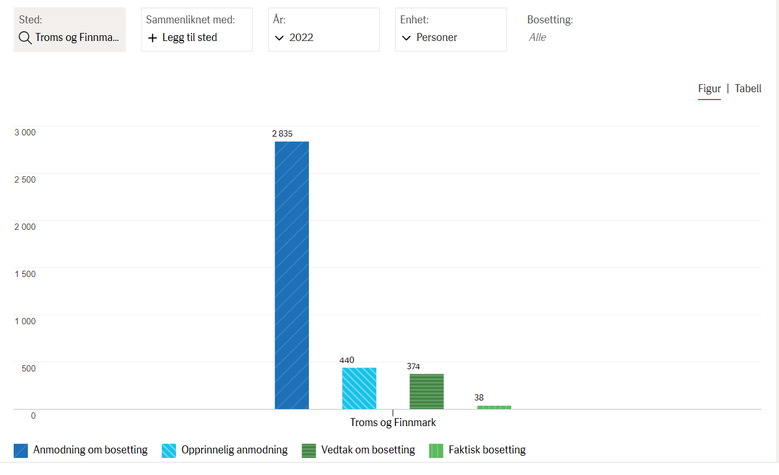Click the dark blue legend color swatch
This screenshot has width=779, height=475.
click(21, 451)
